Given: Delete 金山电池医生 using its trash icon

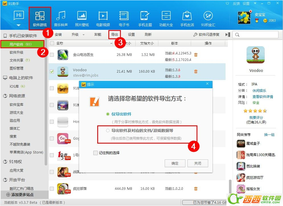Looking at the screenshot, I should (196, 54).
